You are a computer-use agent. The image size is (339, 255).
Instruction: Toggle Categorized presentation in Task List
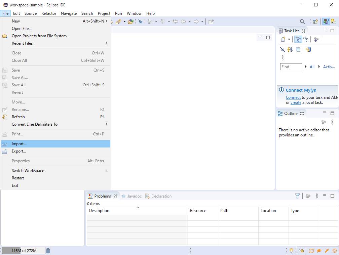coord(298,39)
